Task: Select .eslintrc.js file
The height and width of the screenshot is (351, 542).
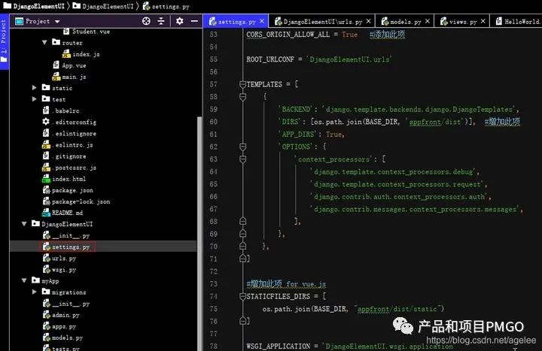Action: 68,144
